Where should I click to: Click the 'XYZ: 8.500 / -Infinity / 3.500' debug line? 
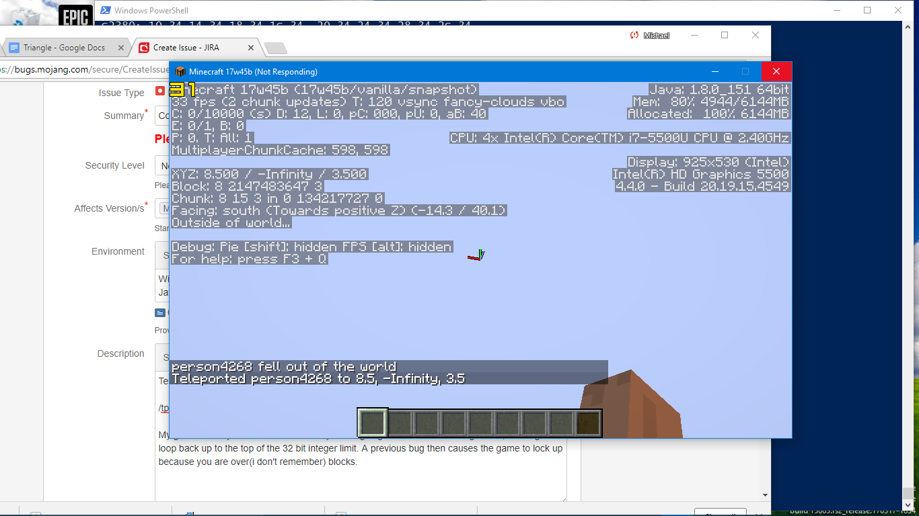coord(269,175)
